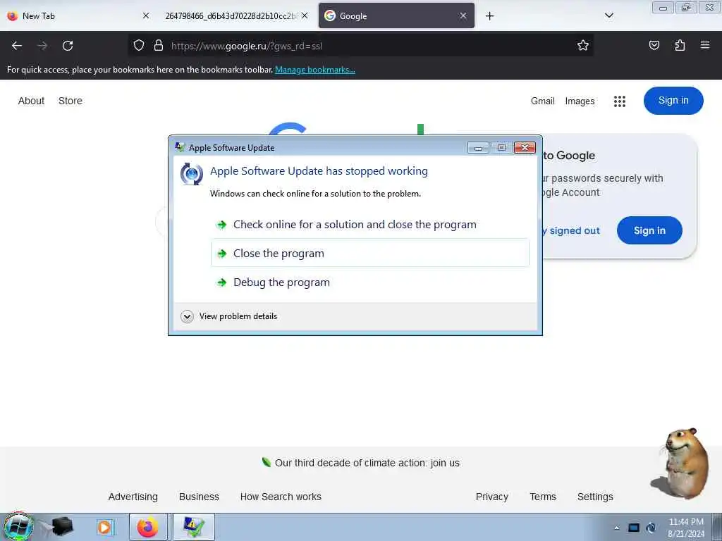Open How Search works link

(x=281, y=497)
